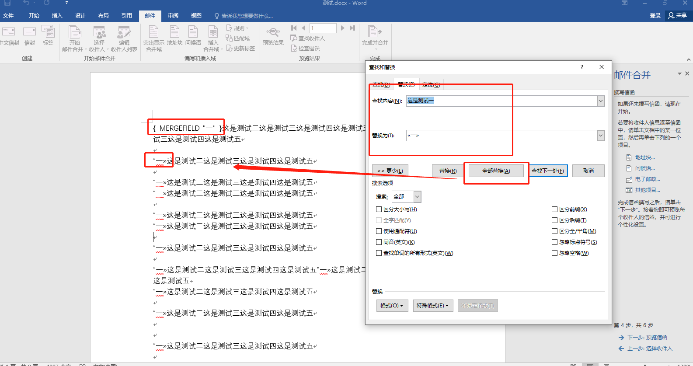Toggle 使用通配符(U) checkbox
The width and height of the screenshot is (693, 366).
[379, 231]
